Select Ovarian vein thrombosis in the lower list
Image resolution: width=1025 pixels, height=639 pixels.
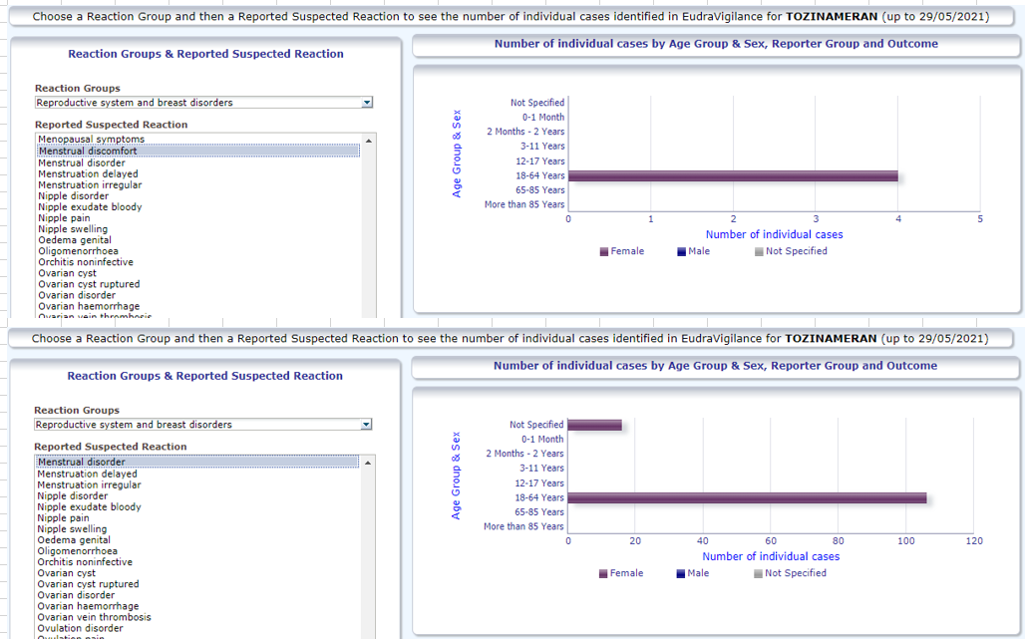tap(94, 617)
